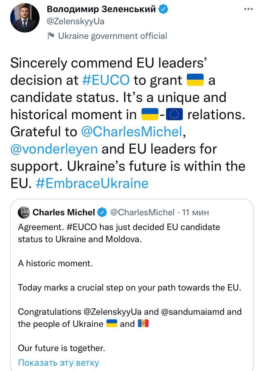Viewport: 264px width, 371px height.
Task: Open the quoted tweet text 'A historic moment.'
Action: tap(55, 263)
